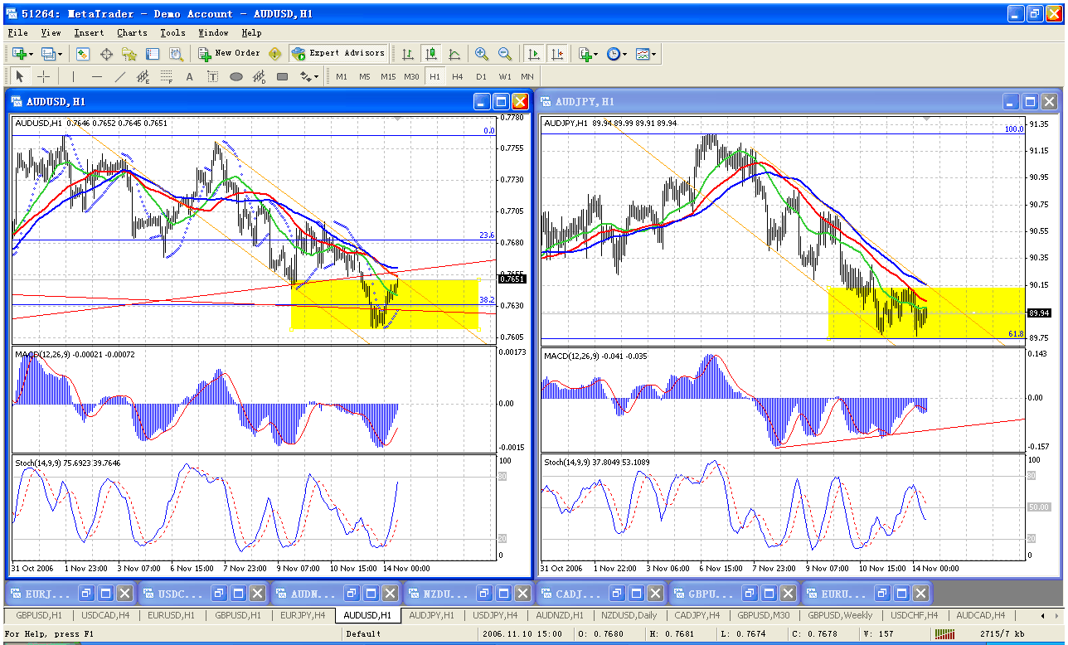Select the Vertical Line drawing tool

(73, 77)
